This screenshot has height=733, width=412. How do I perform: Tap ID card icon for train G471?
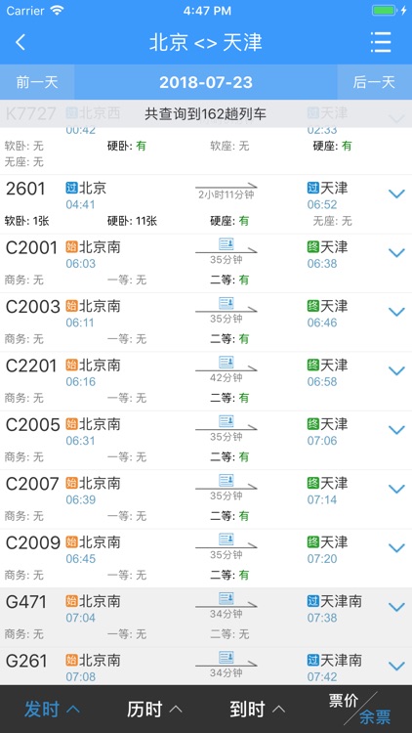[227, 598]
